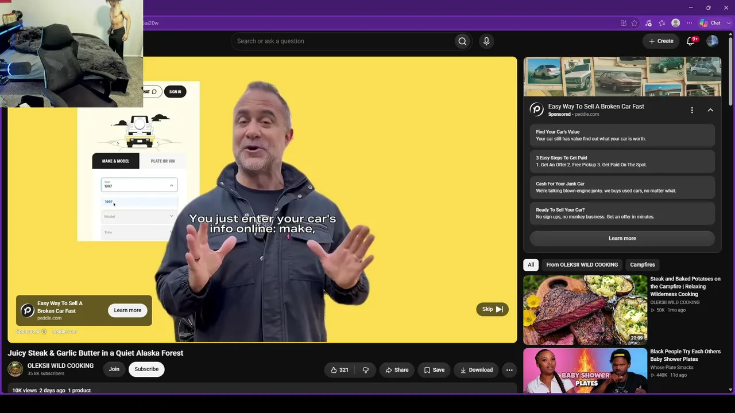Open Baby Shower Plates video thumbnail
Screen dimensions: 735x413
585,371
